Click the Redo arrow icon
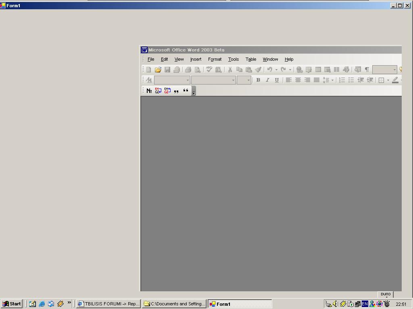The width and height of the screenshot is (413, 309). point(284,70)
